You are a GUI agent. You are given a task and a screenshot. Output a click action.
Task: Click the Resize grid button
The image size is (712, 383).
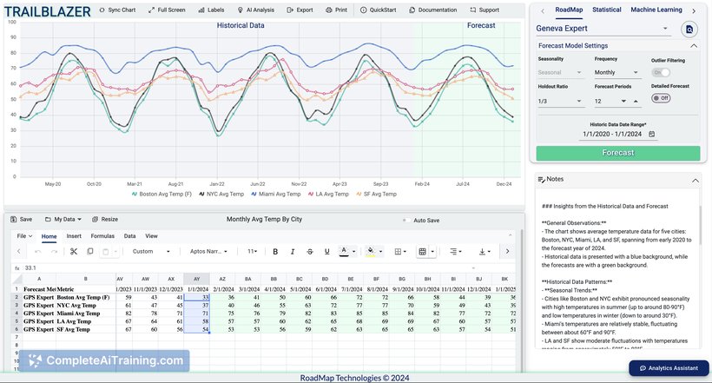[105, 220]
